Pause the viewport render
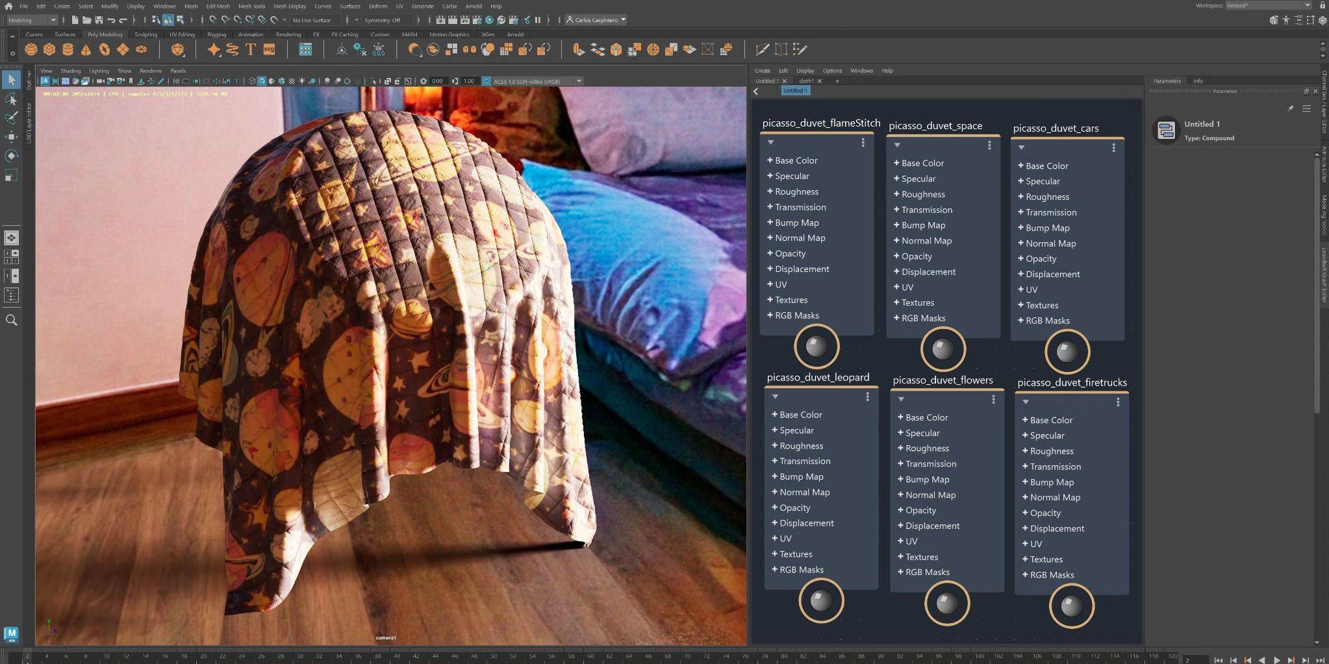This screenshot has width=1329, height=664. [538, 20]
